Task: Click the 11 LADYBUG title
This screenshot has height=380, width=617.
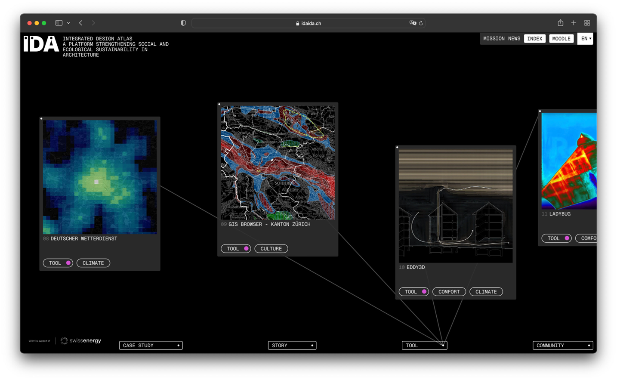Action: click(x=556, y=214)
